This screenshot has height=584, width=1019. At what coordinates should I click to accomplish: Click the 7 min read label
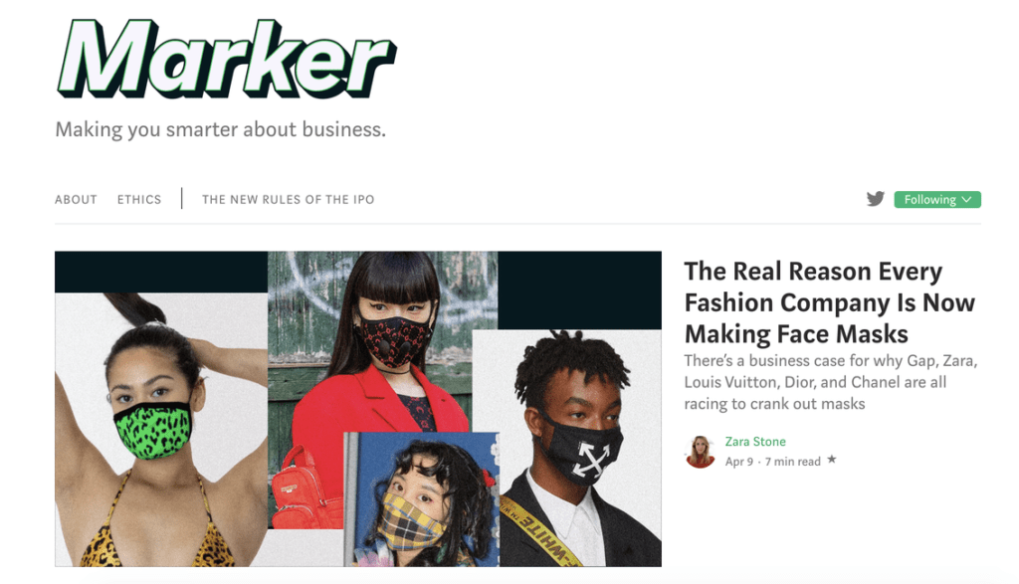(x=793, y=462)
